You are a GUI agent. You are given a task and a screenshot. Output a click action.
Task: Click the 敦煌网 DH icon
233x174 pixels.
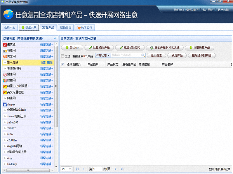(x=5, y=50)
